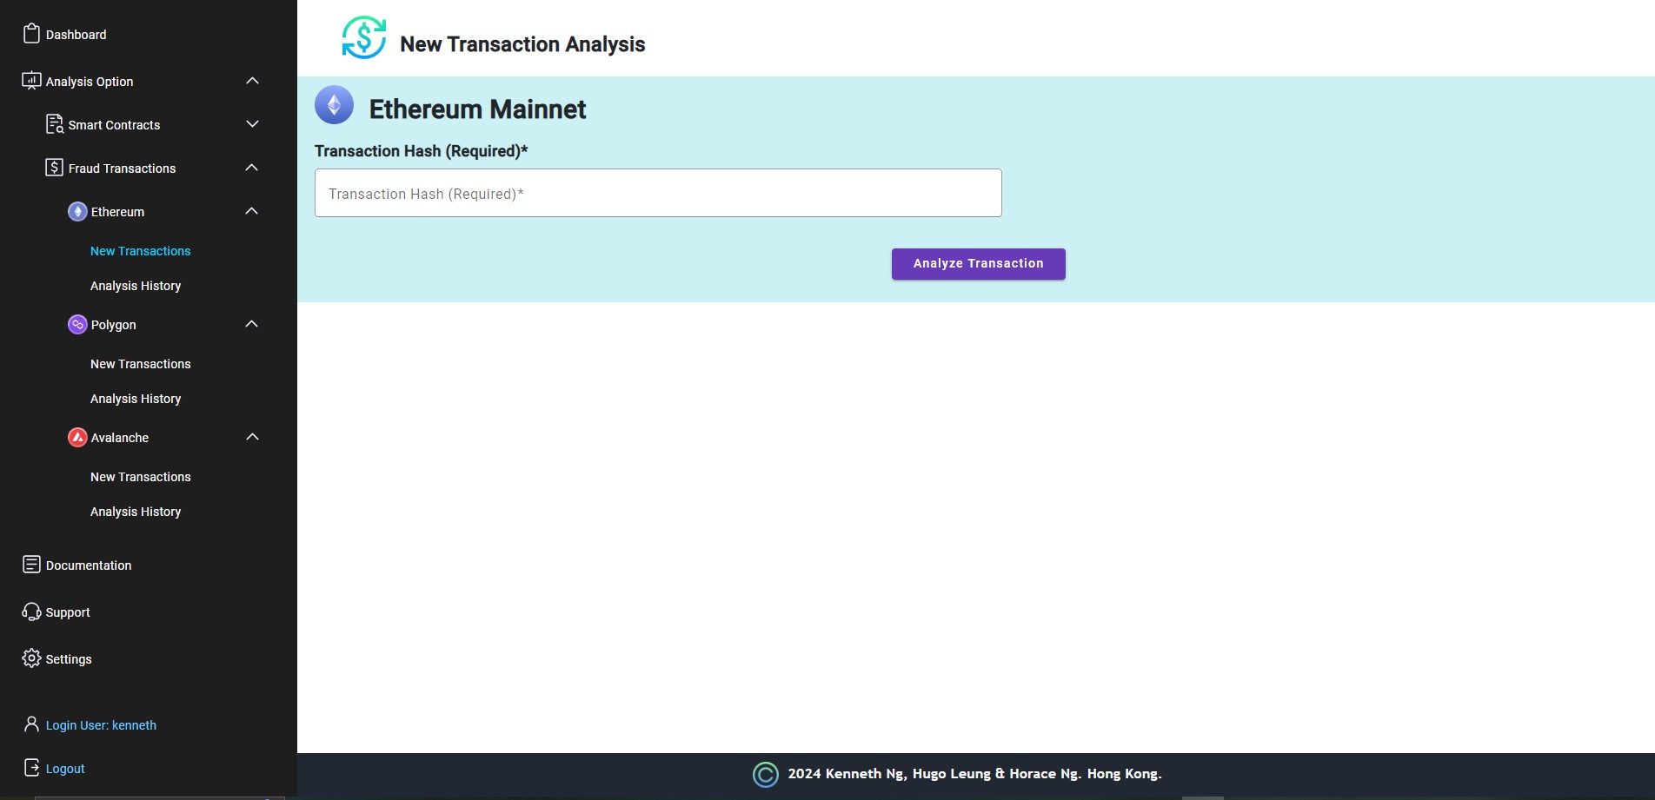Click the Transaction Hash (Required)* label

click(421, 151)
